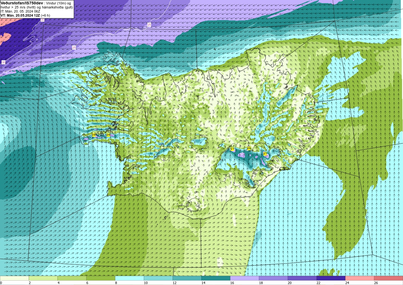Select the light yellow-green 2–4 legend swatch
The image size is (403, 285).
click(43, 278)
